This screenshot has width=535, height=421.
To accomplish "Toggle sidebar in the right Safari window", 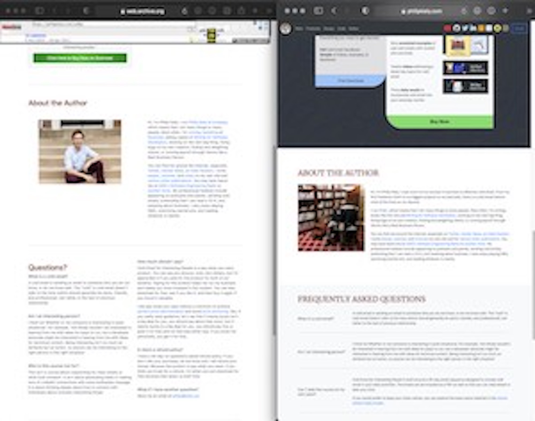I will [x=318, y=11].
